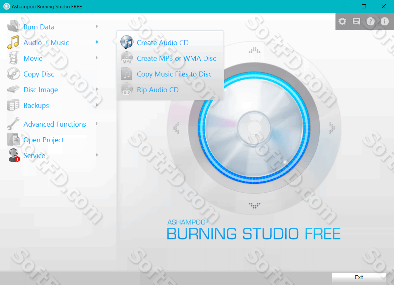Click the Burn Data folder icon
394x285 pixels.
click(13, 26)
